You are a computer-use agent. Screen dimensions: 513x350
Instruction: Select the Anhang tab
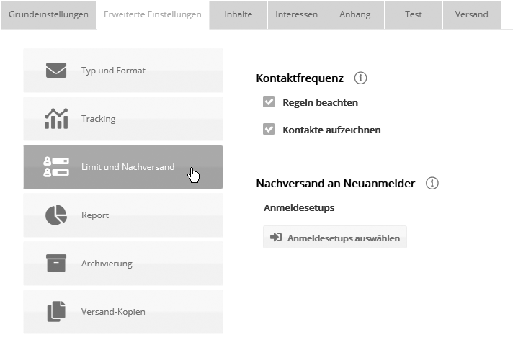click(x=355, y=14)
